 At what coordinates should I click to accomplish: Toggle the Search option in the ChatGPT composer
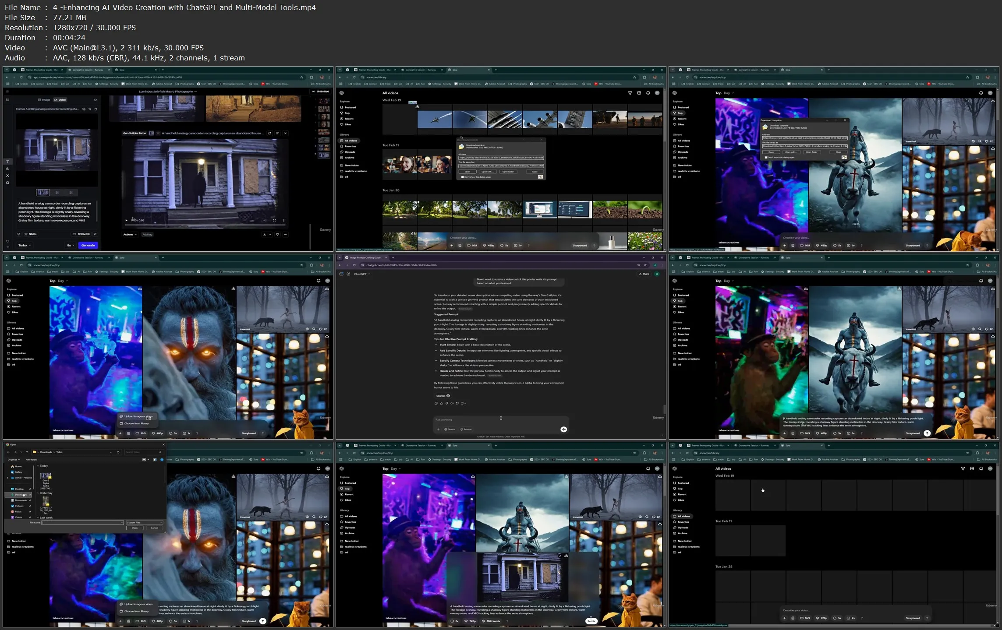point(450,429)
